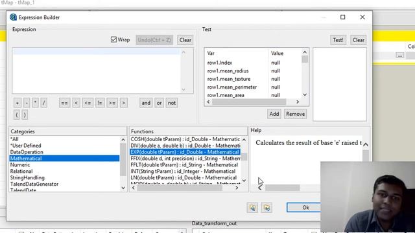Click the Help panel left scroll arrow
Viewport: 415px width, 233px height.
point(260,188)
